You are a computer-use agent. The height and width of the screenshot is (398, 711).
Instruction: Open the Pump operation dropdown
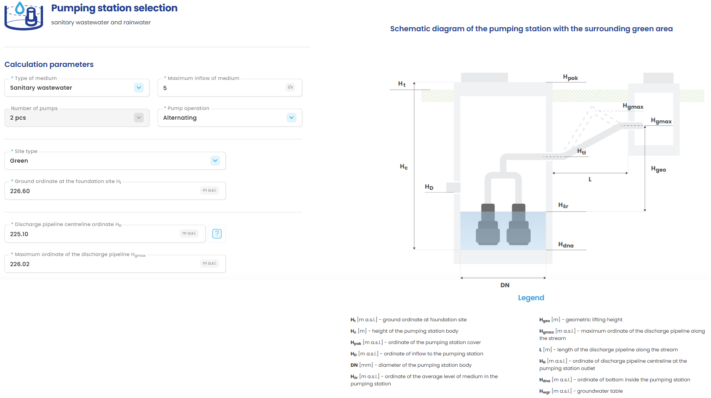click(x=291, y=118)
